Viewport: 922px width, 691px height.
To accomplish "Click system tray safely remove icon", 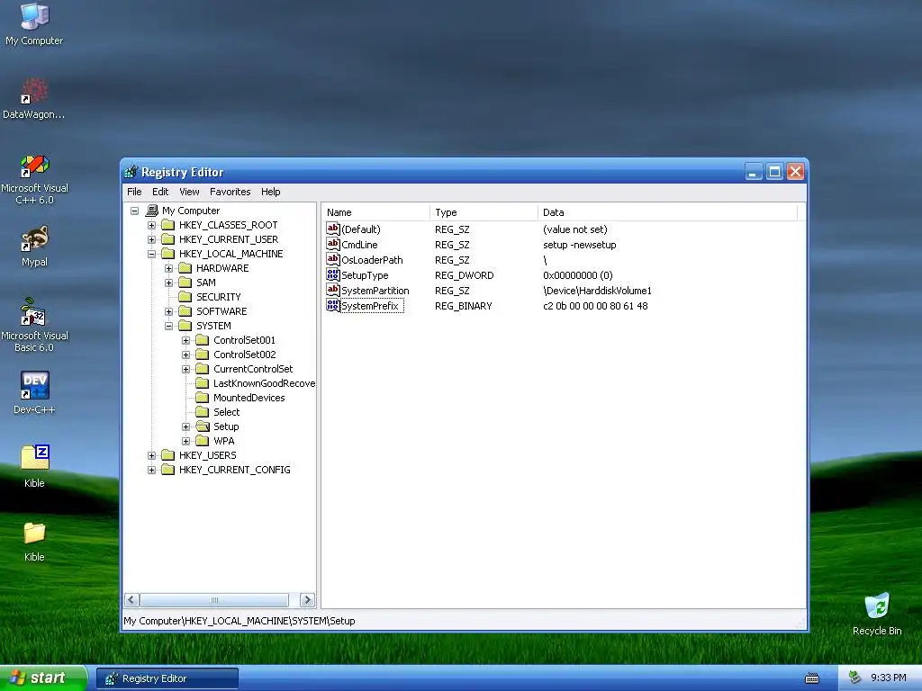I will tap(855, 678).
